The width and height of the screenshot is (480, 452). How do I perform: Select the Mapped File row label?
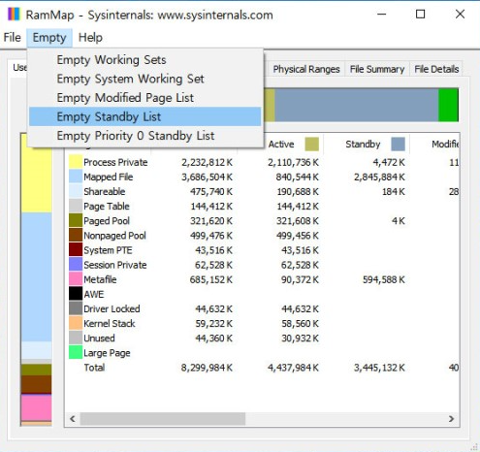pos(108,177)
